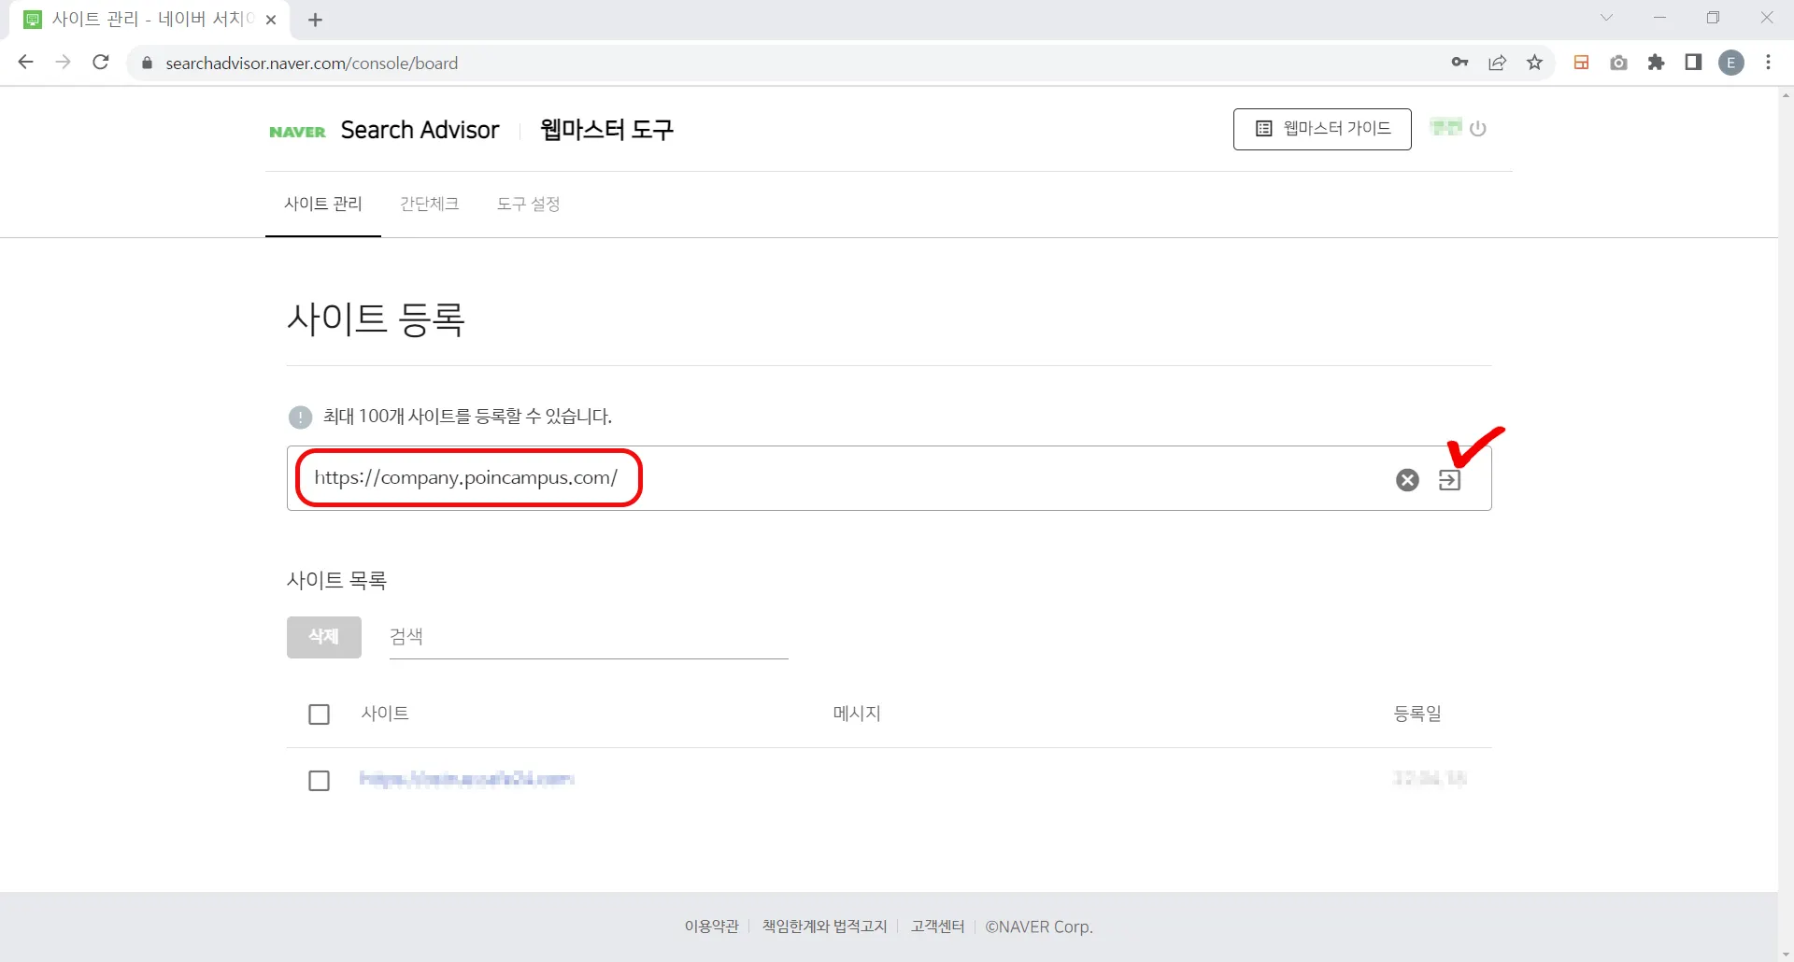Image resolution: width=1794 pixels, height=962 pixels.
Task: Click the share page icon
Action: (1497, 63)
